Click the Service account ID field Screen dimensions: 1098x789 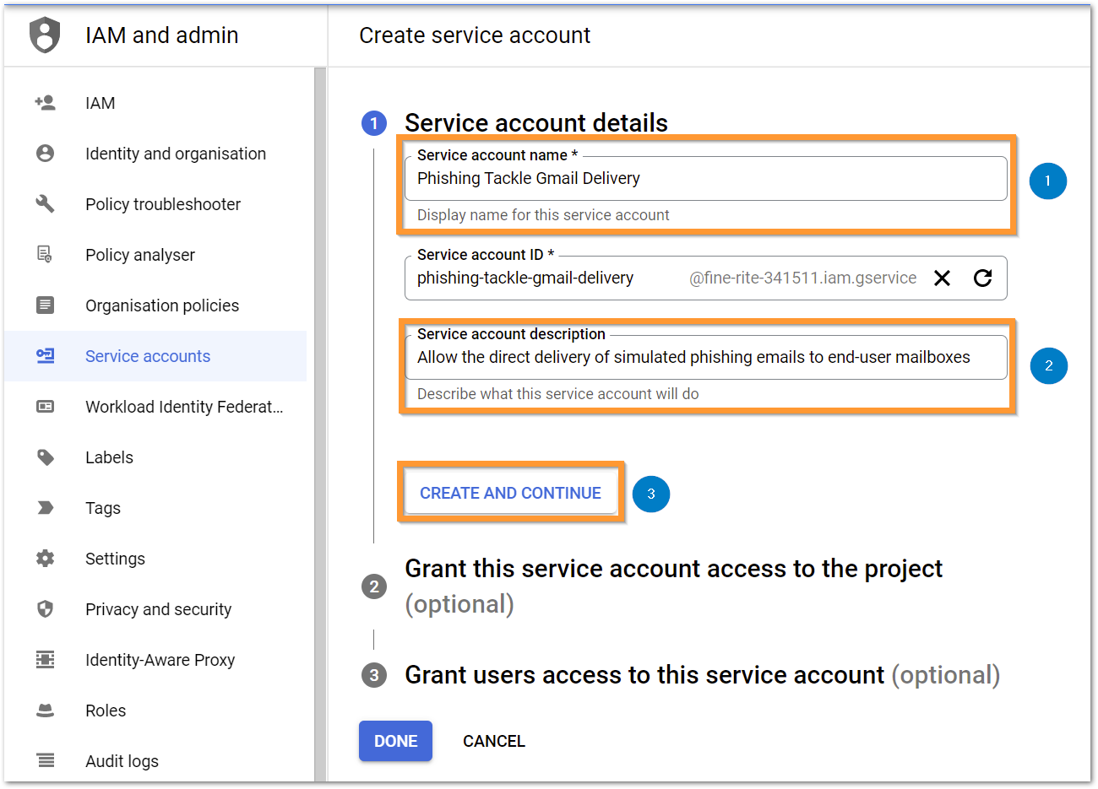[x=706, y=278]
